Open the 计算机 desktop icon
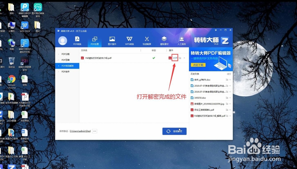Viewport: 297px width, 169px height. pos(12,27)
